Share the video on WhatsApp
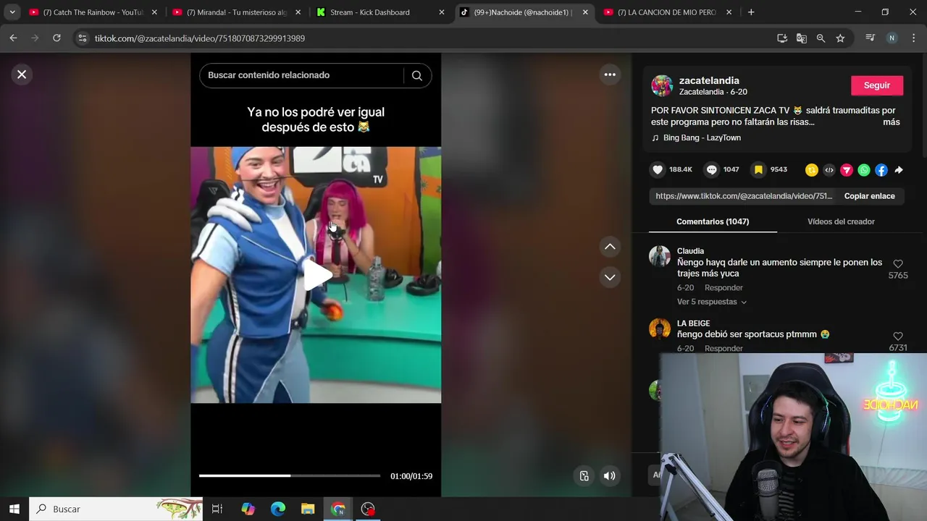 [x=864, y=170]
